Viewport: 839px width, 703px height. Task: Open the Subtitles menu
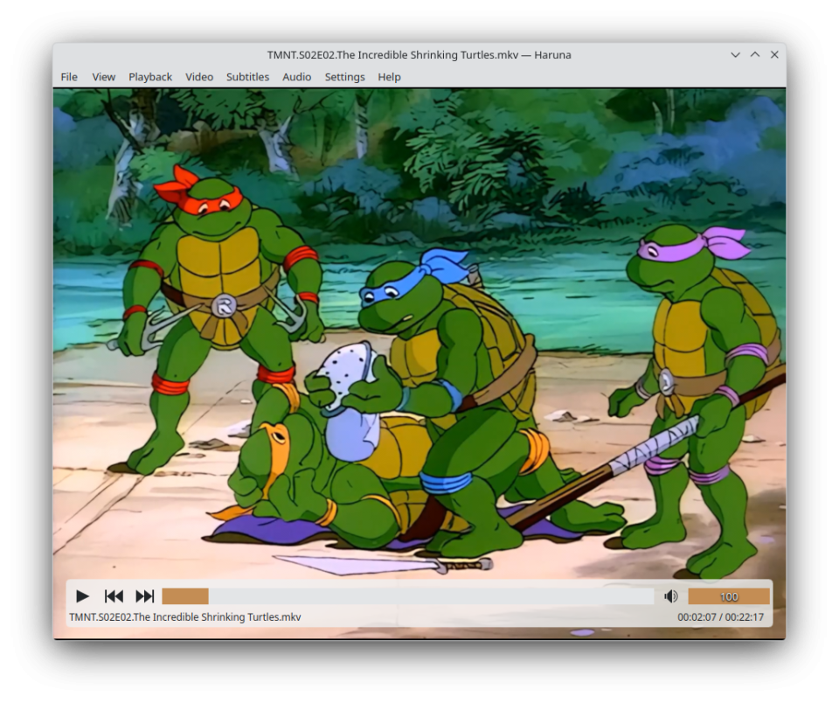247,77
